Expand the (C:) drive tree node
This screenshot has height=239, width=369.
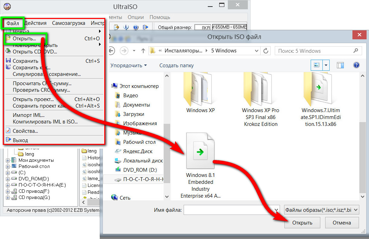8,173
